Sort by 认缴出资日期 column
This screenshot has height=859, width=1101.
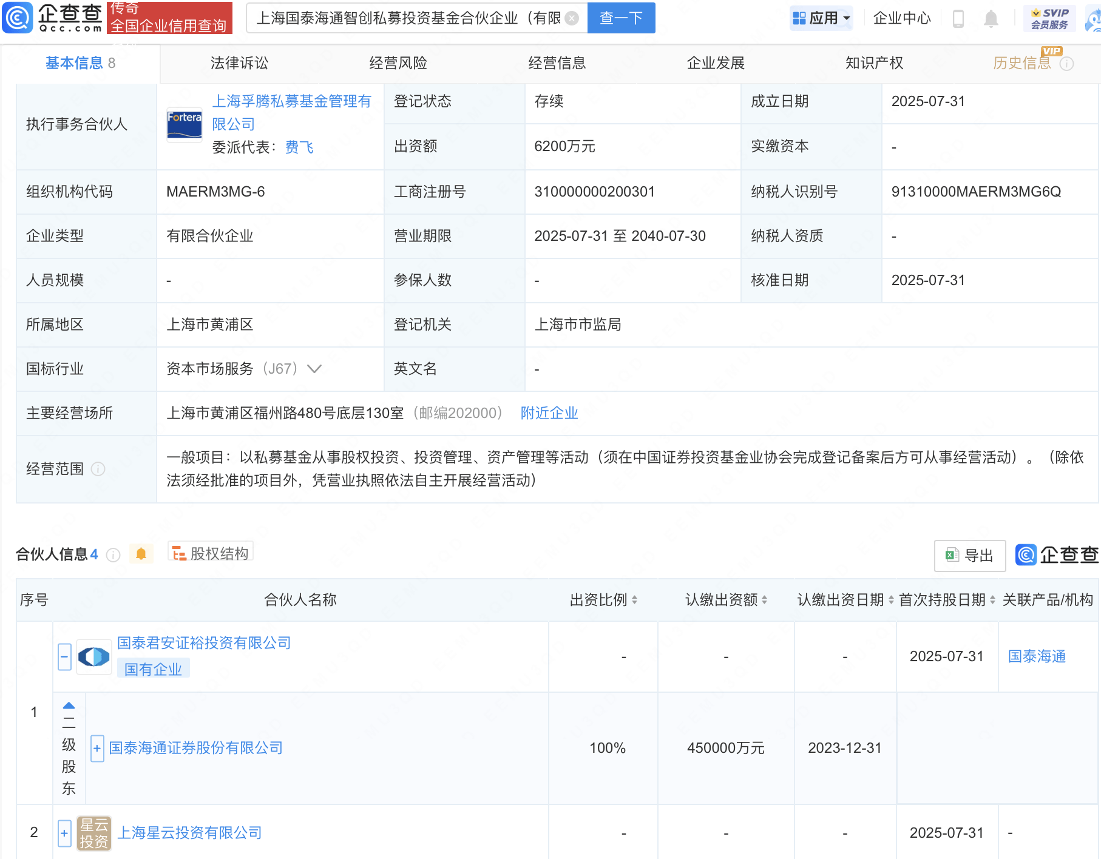(891, 600)
